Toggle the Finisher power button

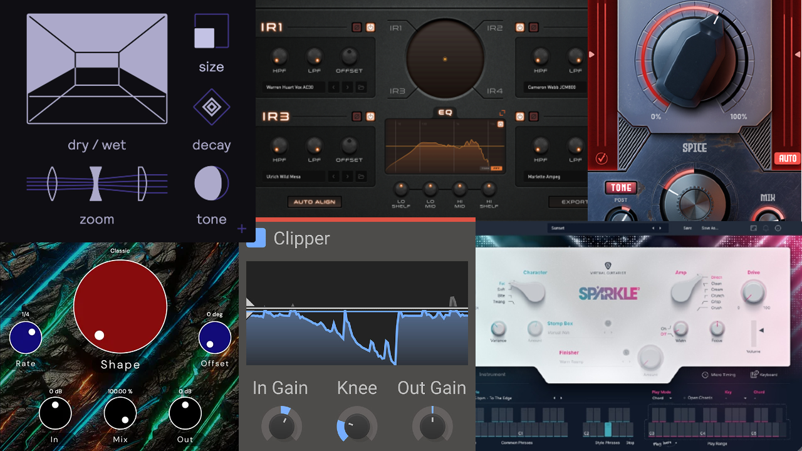tap(626, 353)
